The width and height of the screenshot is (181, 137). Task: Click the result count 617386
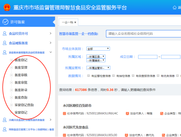click(81, 90)
